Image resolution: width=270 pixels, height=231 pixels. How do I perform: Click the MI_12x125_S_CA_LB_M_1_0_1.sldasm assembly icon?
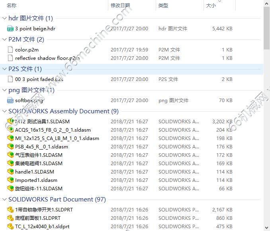pyautogui.click(x=10, y=138)
